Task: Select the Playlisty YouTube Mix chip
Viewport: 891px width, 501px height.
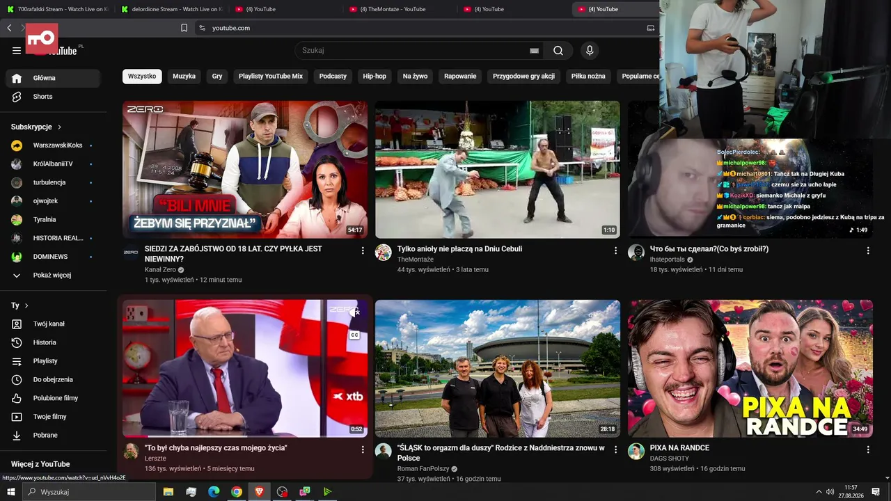Action: coord(271,77)
